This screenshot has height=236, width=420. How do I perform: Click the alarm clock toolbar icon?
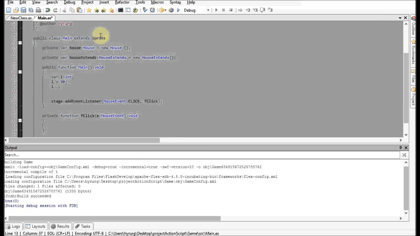coord(152,10)
